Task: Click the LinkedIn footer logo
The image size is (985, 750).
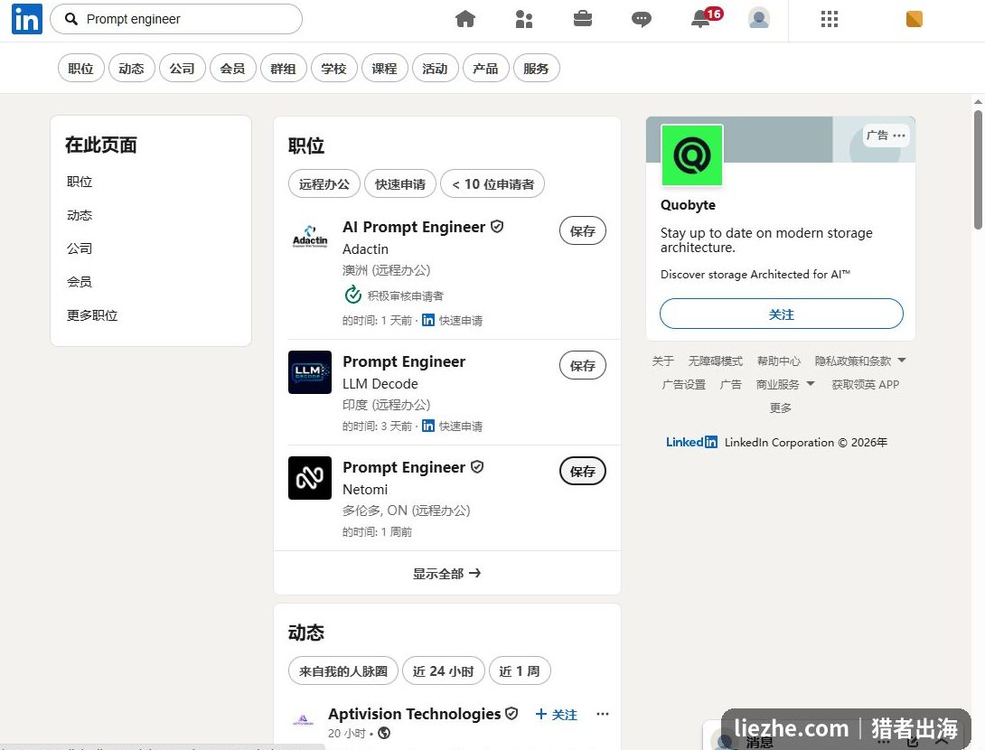Action: 691,442
